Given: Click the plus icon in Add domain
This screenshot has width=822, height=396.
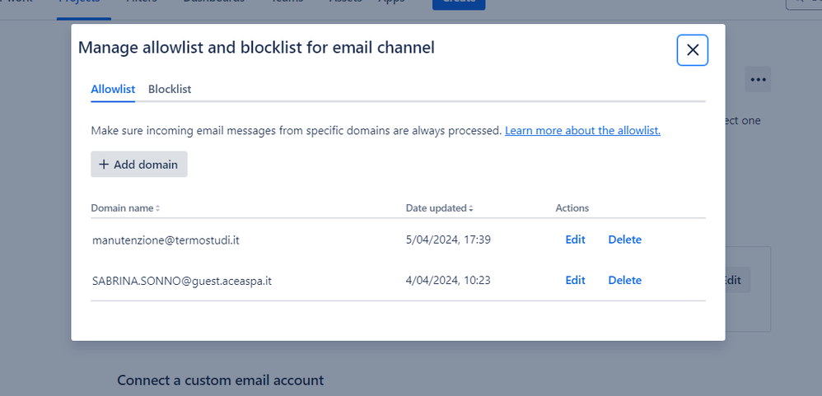Looking at the screenshot, I should click(104, 165).
